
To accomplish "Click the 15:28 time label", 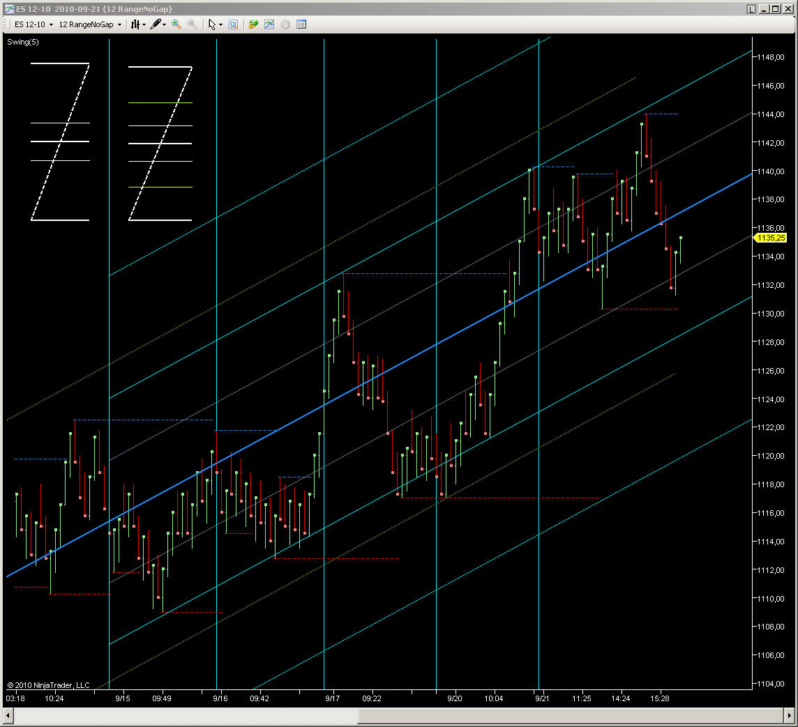I will (660, 698).
